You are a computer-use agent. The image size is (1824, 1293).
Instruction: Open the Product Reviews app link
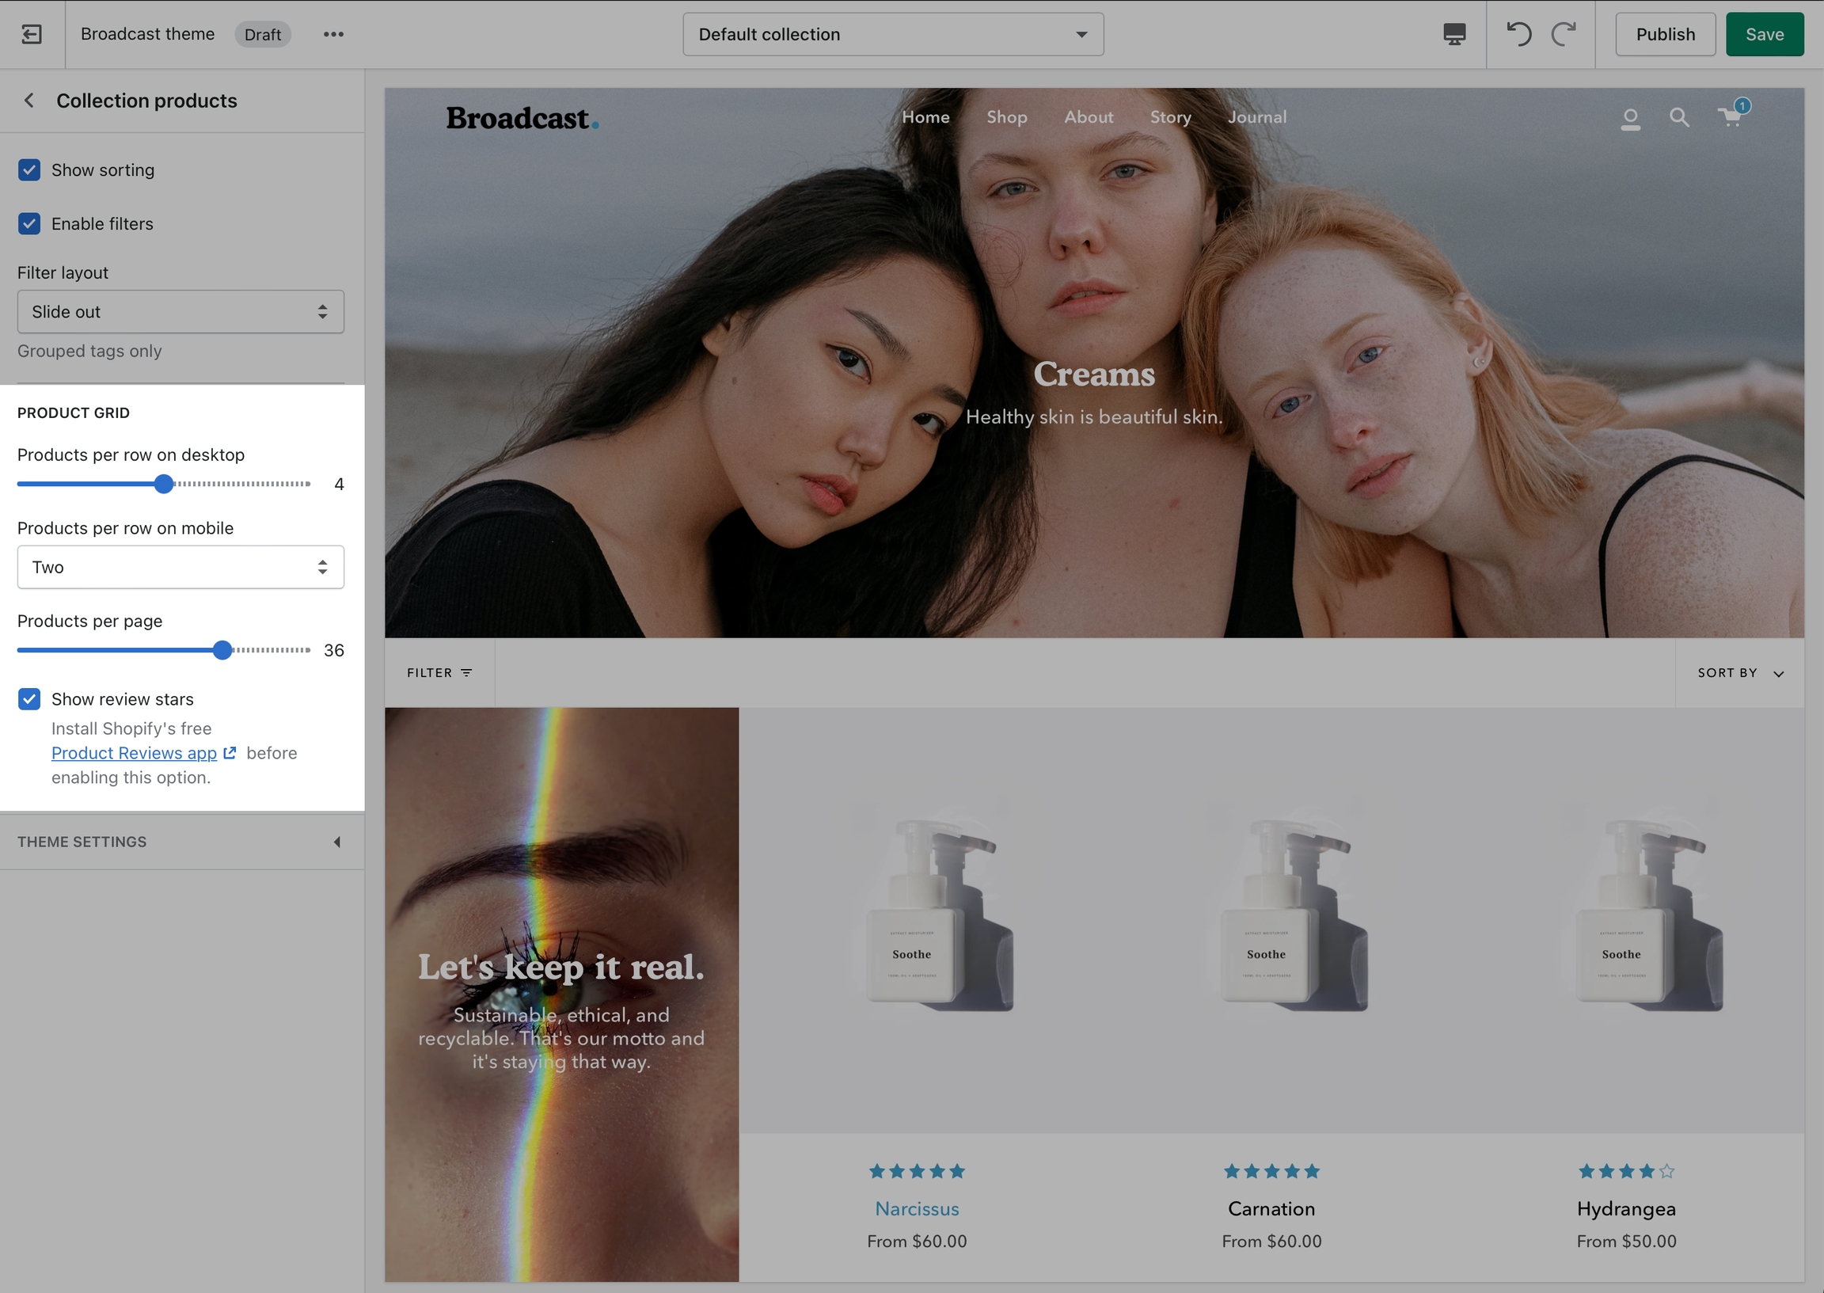tap(135, 753)
